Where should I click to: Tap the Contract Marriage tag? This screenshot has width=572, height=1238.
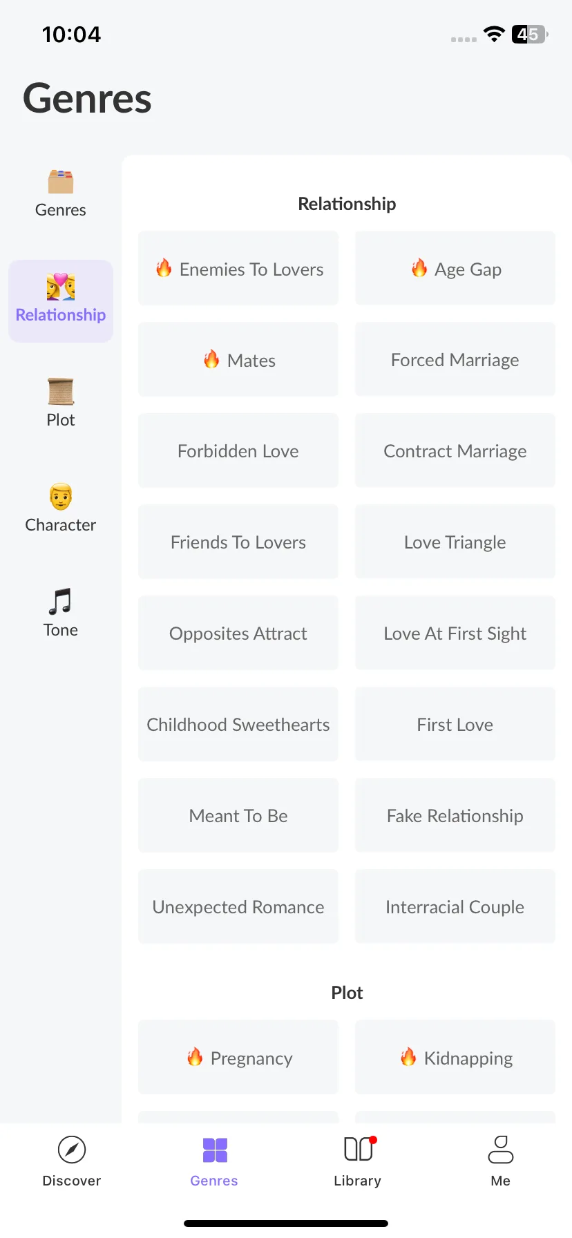[455, 450]
